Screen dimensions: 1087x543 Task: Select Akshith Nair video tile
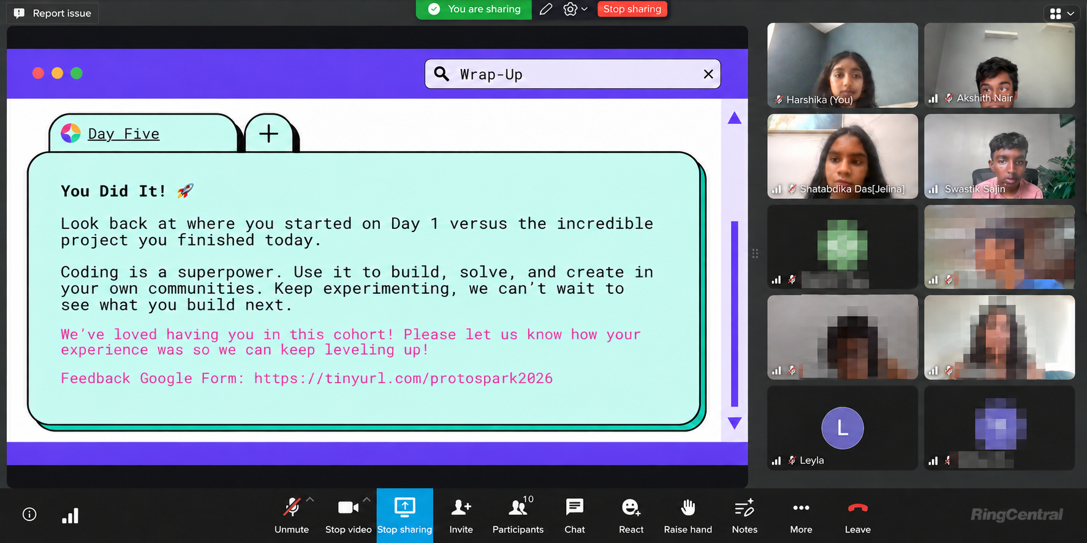click(x=999, y=66)
